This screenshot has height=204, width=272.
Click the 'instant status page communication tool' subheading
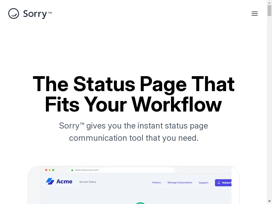[133, 132]
